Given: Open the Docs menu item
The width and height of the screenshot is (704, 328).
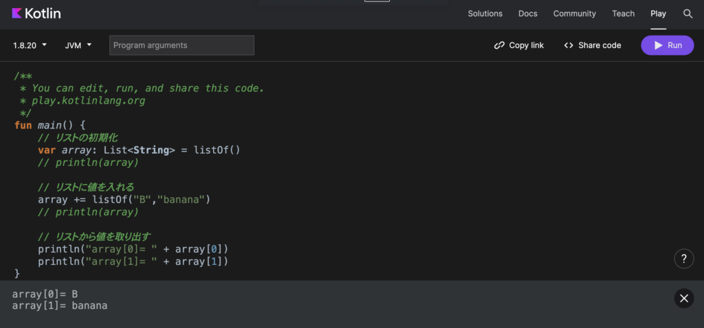Looking at the screenshot, I should [x=527, y=14].
